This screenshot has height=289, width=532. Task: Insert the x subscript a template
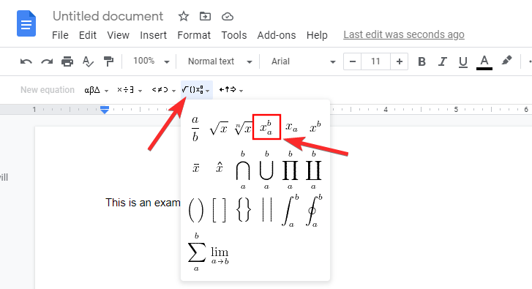(x=291, y=127)
